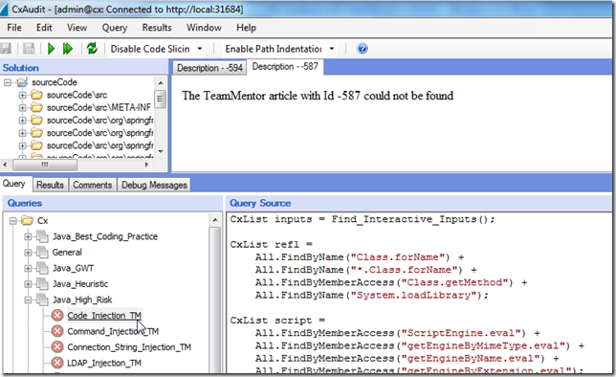Open the Results menu

coord(157,28)
